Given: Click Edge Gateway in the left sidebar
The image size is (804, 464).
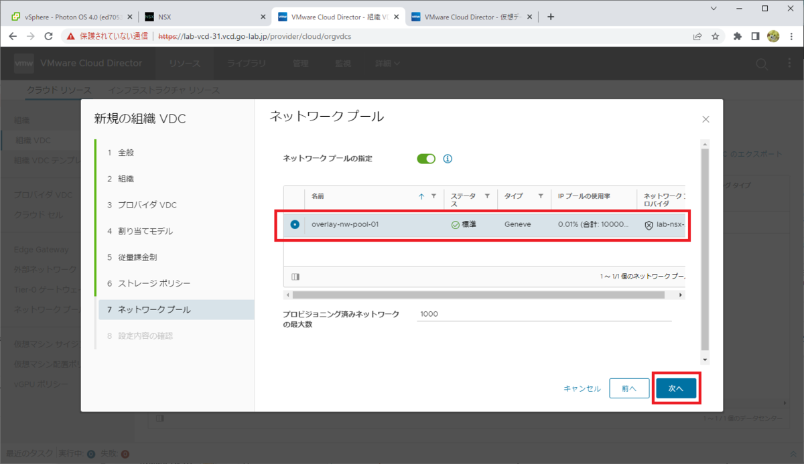Looking at the screenshot, I should click(41, 250).
